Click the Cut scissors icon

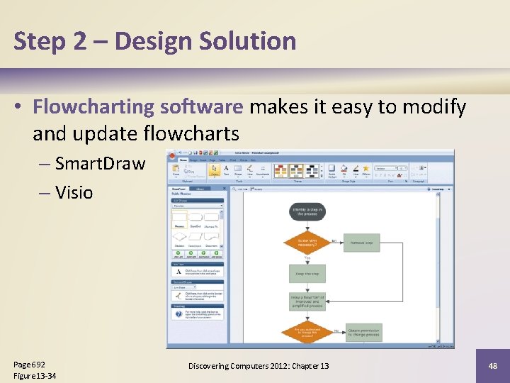click(186, 167)
